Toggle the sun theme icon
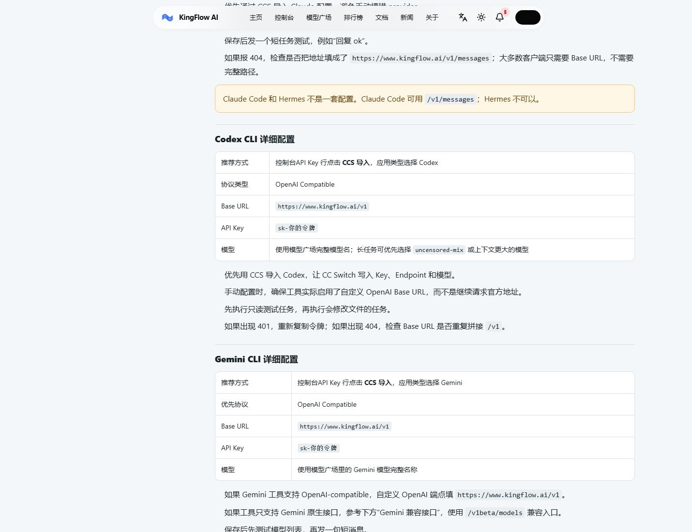 pos(481,17)
